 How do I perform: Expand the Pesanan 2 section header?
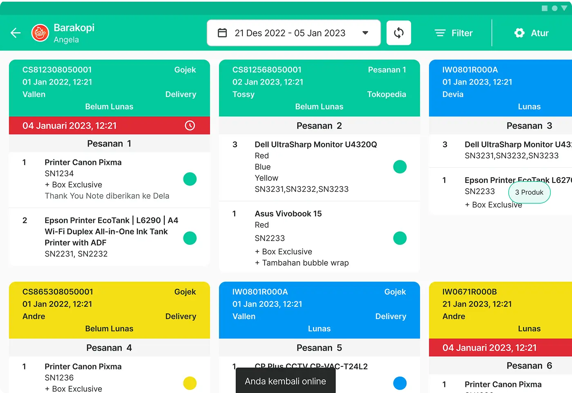[319, 126]
